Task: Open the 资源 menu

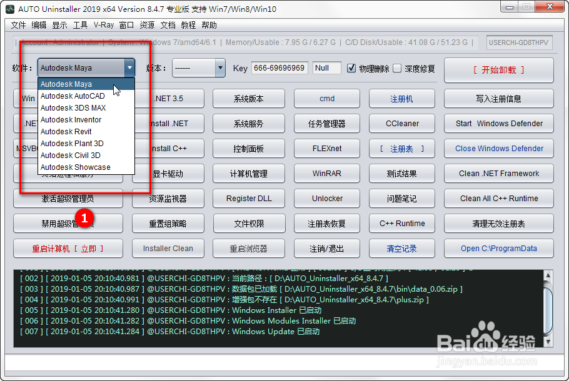Action: [x=147, y=25]
